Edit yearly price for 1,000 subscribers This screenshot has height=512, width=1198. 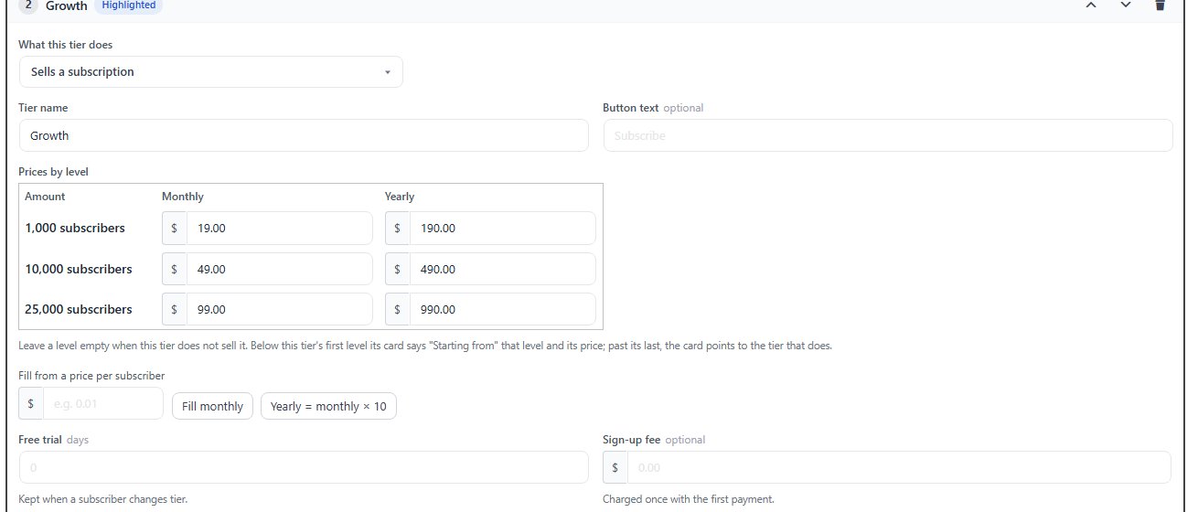tap(503, 229)
